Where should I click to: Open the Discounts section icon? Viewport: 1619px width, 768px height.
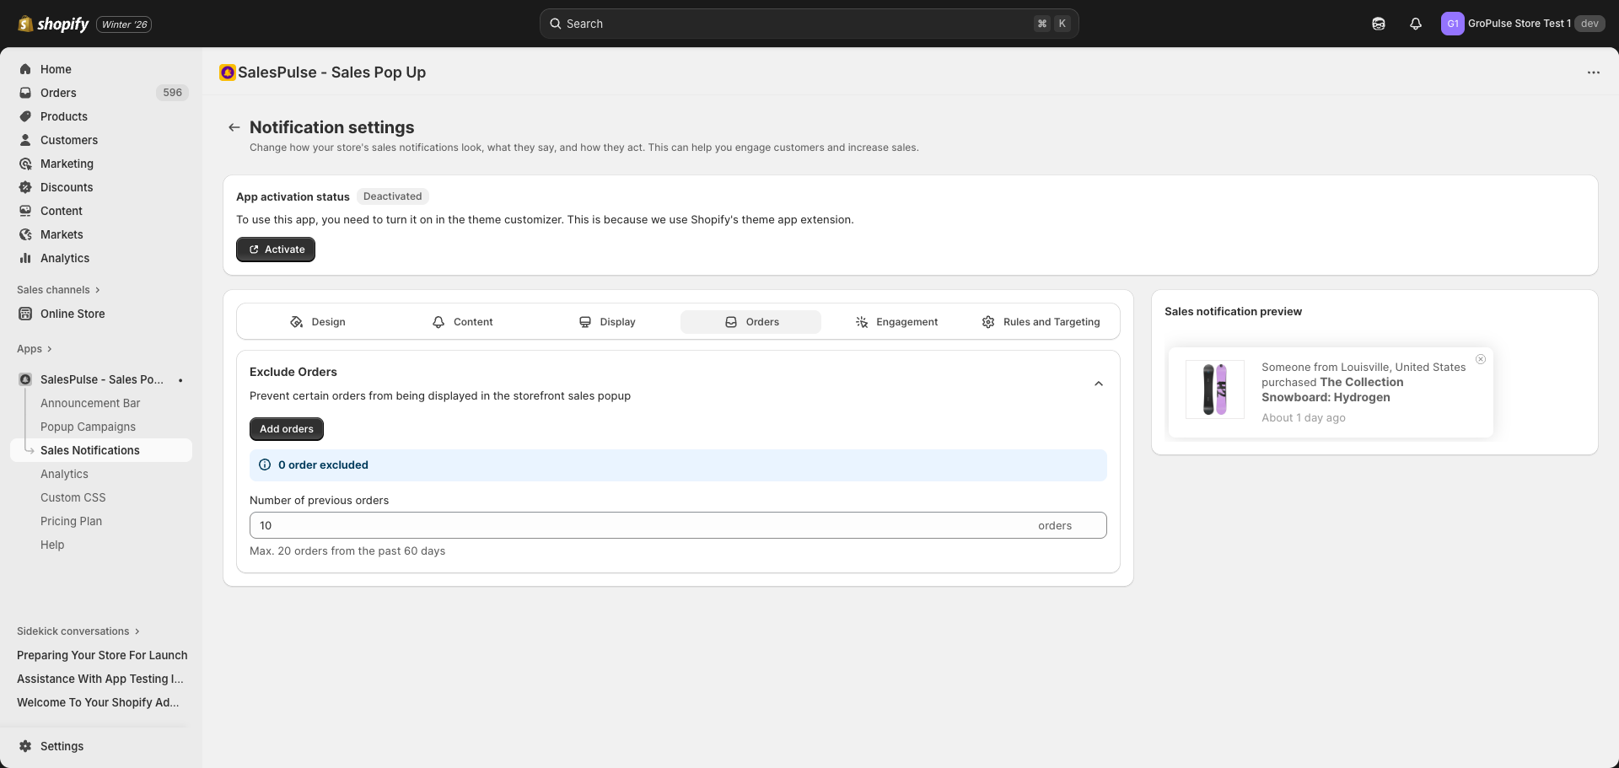[25, 187]
